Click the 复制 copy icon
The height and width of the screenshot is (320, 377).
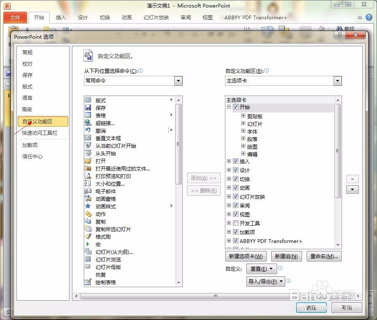[88, 221]
